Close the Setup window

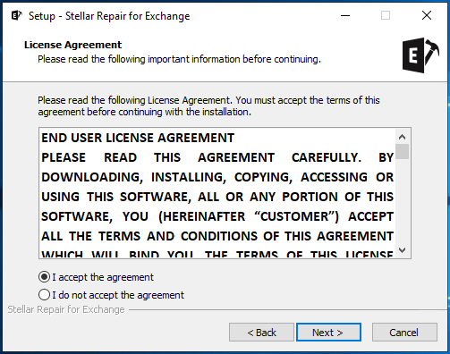427,15
